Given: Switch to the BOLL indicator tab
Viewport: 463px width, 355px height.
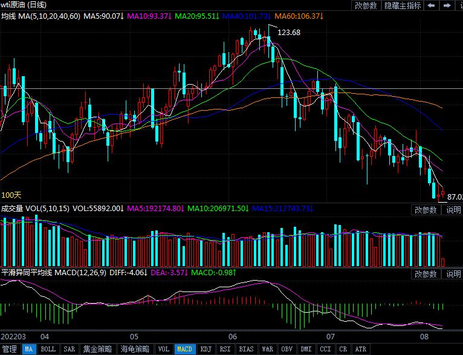Looking at the screenshot, I should [x=48, y=349].
